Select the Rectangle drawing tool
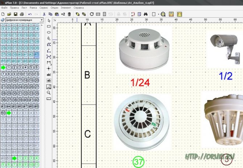The height and width of the screenshot is (168, 243). pos(49,26)
